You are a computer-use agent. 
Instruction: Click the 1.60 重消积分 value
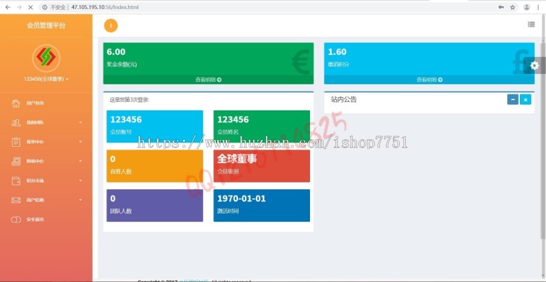pos(337,52)
